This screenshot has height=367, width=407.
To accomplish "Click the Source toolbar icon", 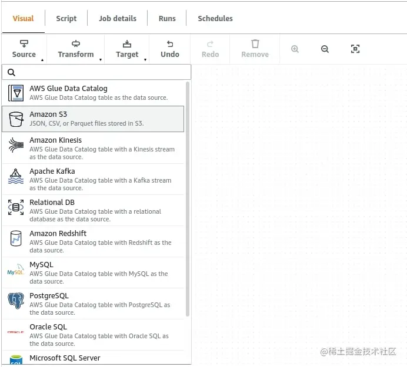I will pyautogui.click(x=24, y=43).
